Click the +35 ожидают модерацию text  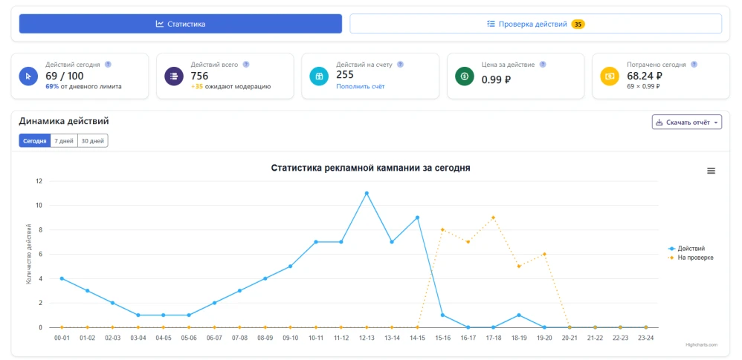(231, 86)
